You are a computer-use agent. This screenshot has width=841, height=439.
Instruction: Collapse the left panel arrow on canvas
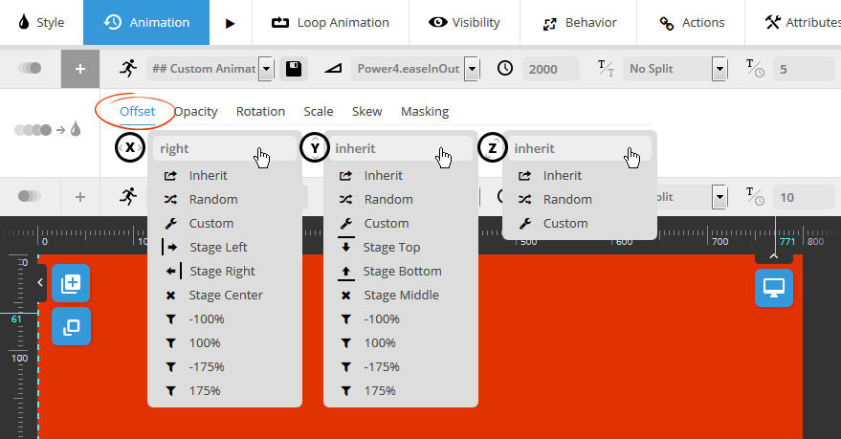[x=39, y=282]
